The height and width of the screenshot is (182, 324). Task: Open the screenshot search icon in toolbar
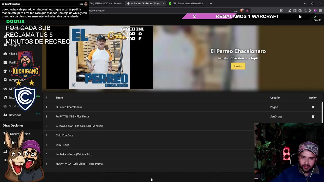[x=282, y=11]
